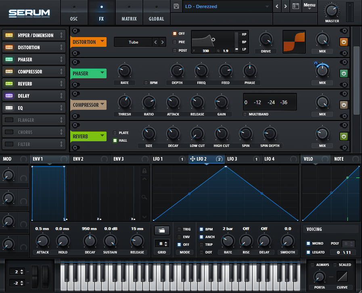Open the Tube distortion type selector
This screenshot has width=362, height=293.
coord(134,42)
